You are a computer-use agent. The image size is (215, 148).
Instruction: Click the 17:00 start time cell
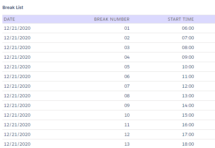pyautogui.click(x=188, y=135)
